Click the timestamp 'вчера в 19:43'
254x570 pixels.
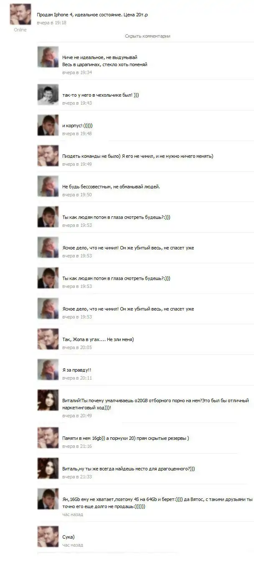pyautogui.click(x=77, y=103)
